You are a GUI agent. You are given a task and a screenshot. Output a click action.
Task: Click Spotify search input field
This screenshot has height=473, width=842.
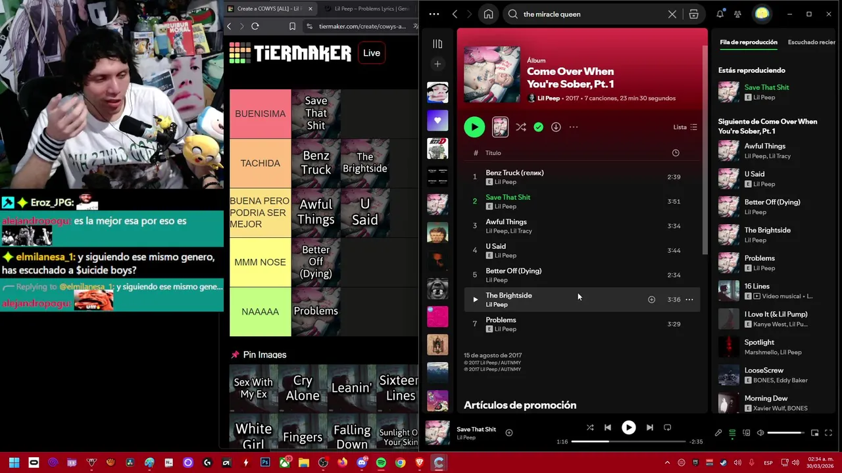point(592,14)
